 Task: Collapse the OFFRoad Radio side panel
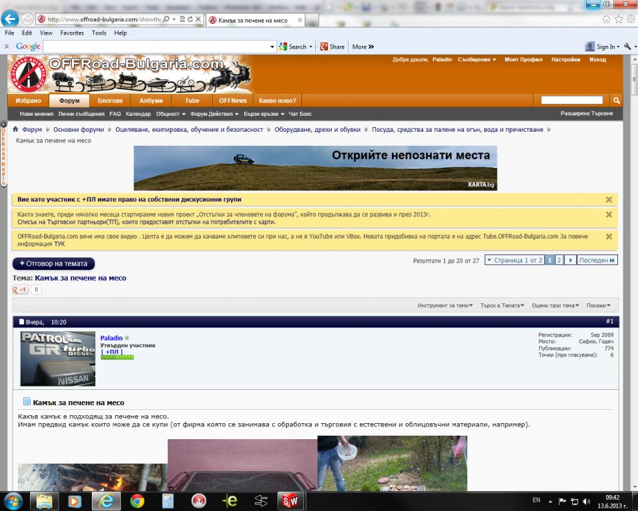point(4,124)
